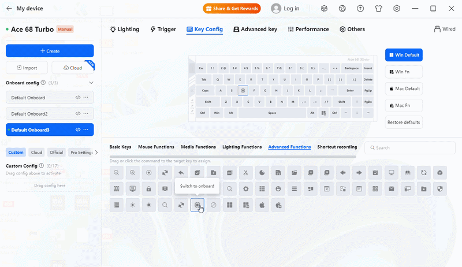Open more options for Default Onboard
The image size is (462, 267).
click(x=86, y=97)
